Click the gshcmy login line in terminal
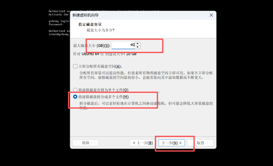The image size is (273, 166). click(59, 21)
